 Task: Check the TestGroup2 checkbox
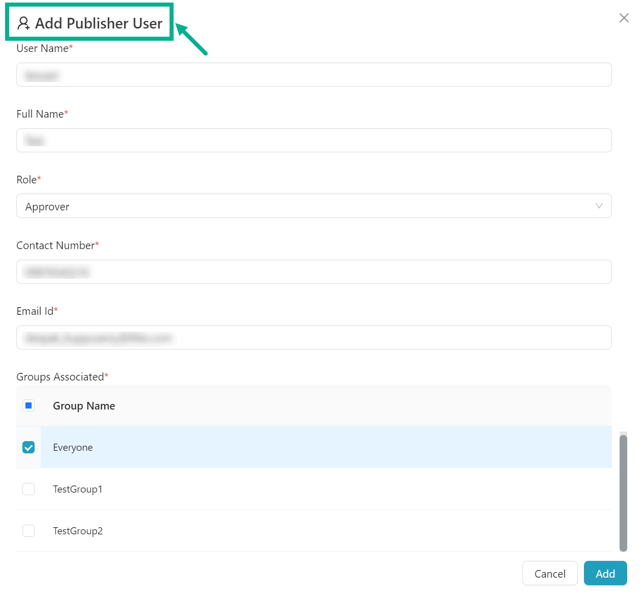(x=29, y=531)
